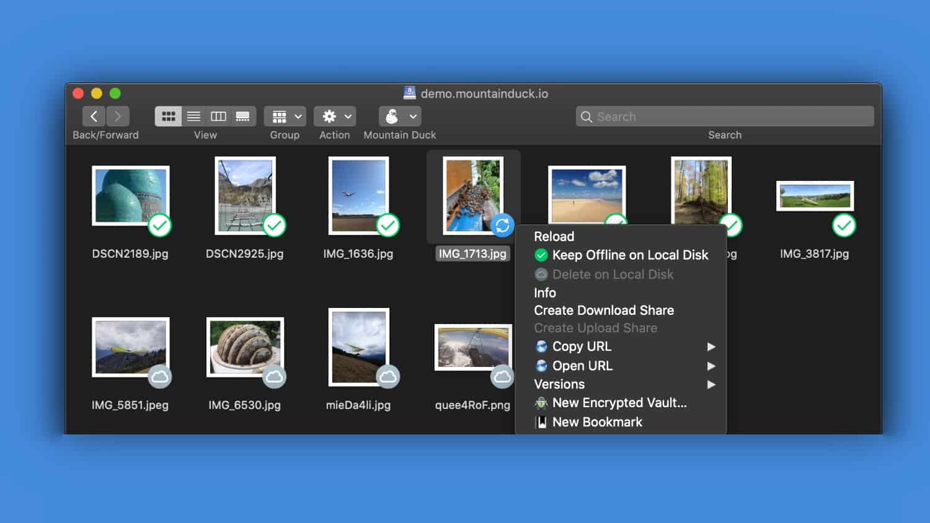Image resolution: width=930 pixels, height=523 pixels.
Task: Open the Action gear dropdown
Action: (x=335, y=116)
